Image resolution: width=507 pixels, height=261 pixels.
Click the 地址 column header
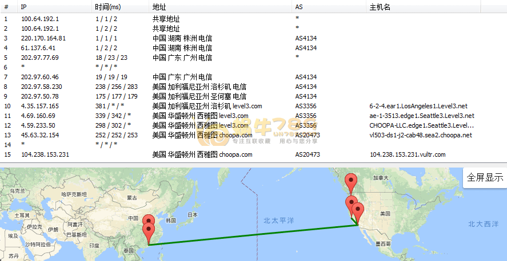click(x=159, y=7)
